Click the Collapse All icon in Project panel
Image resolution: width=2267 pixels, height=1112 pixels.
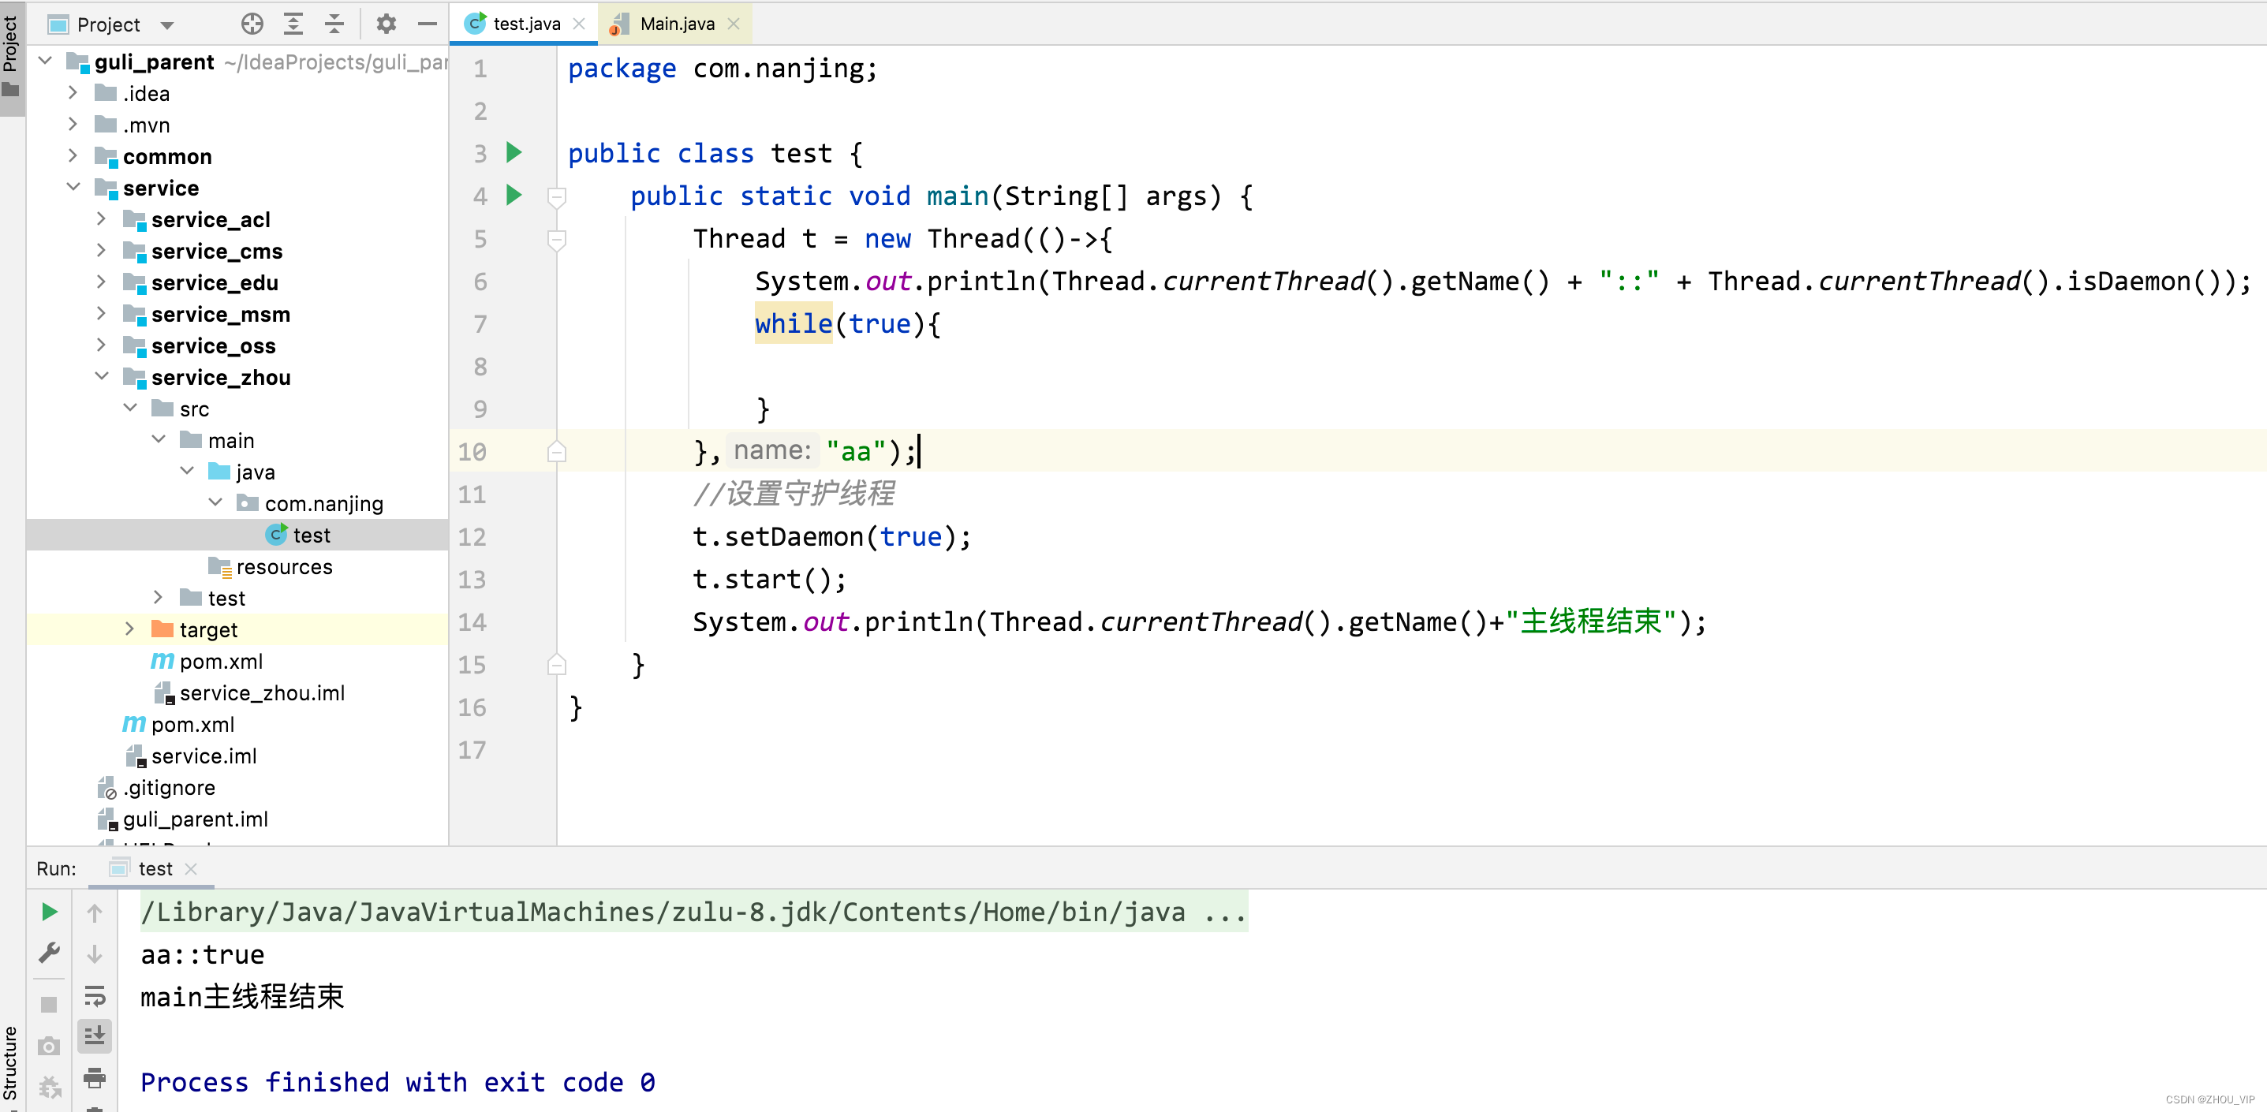[x=334, y=24]
